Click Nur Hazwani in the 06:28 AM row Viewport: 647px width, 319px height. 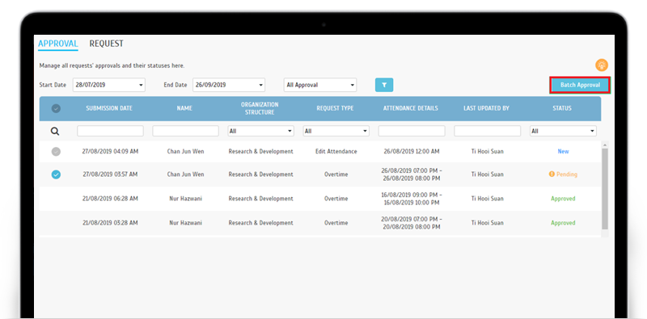(x=186, y=199)
